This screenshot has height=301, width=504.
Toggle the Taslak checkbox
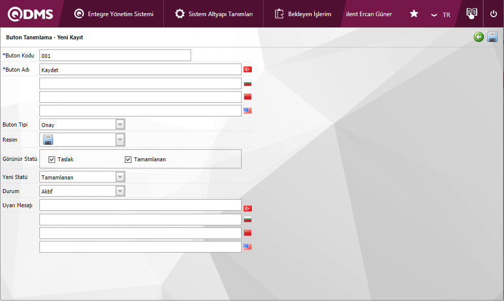coord(52,159)
